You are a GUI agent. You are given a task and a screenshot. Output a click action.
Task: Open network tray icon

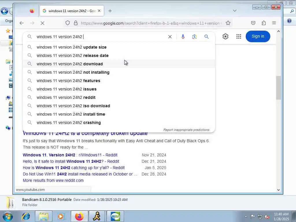click(260, 217)
